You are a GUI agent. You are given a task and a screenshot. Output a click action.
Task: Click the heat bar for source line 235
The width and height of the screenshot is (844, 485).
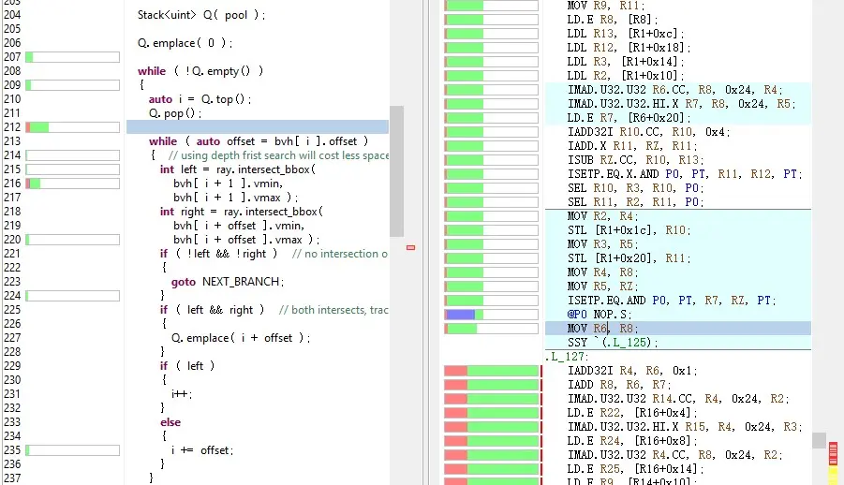pos(72,450)
